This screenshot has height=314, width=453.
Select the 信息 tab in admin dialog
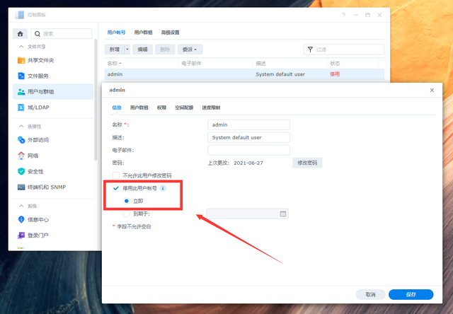(117, 107)
